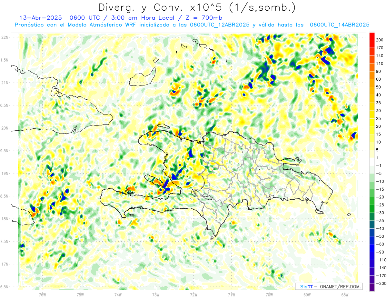Click the 17N latitude label
This screenshot has width=387, height=299.
point(5,264)
